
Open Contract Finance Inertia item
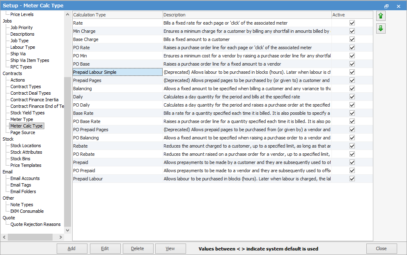point(34,100)
